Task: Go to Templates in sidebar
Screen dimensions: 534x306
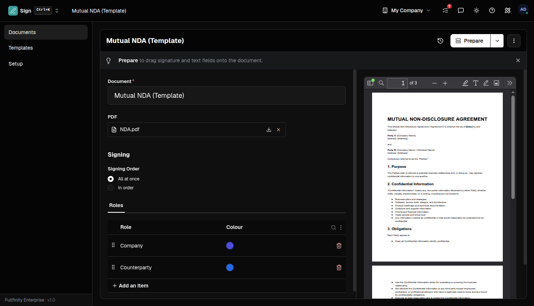Action: point(46,48)
